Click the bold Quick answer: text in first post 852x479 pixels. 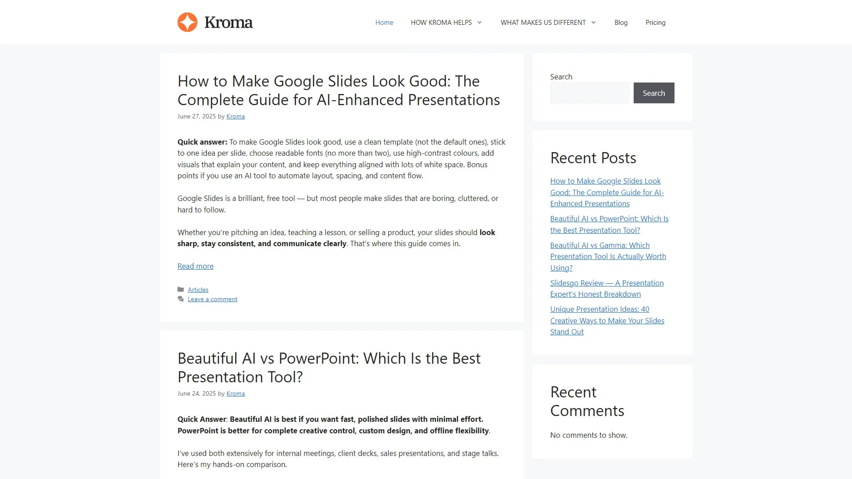click(x=202, y=142)
